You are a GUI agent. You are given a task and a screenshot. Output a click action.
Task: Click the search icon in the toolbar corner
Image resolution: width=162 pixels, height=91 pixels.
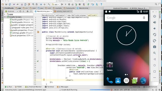156,4
